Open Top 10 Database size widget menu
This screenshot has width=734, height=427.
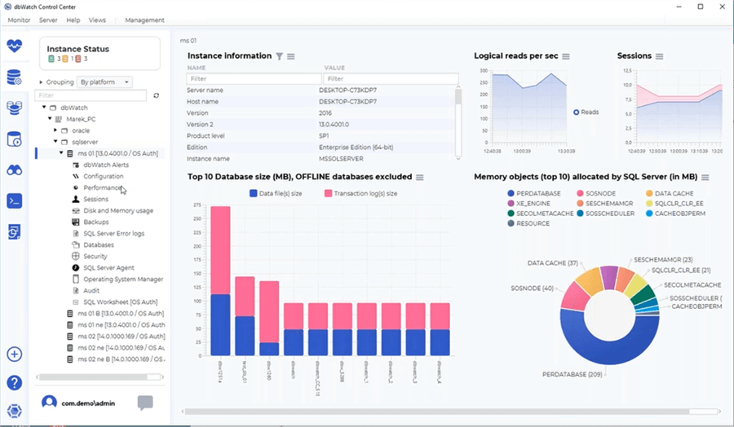click(x=420, y=178)
